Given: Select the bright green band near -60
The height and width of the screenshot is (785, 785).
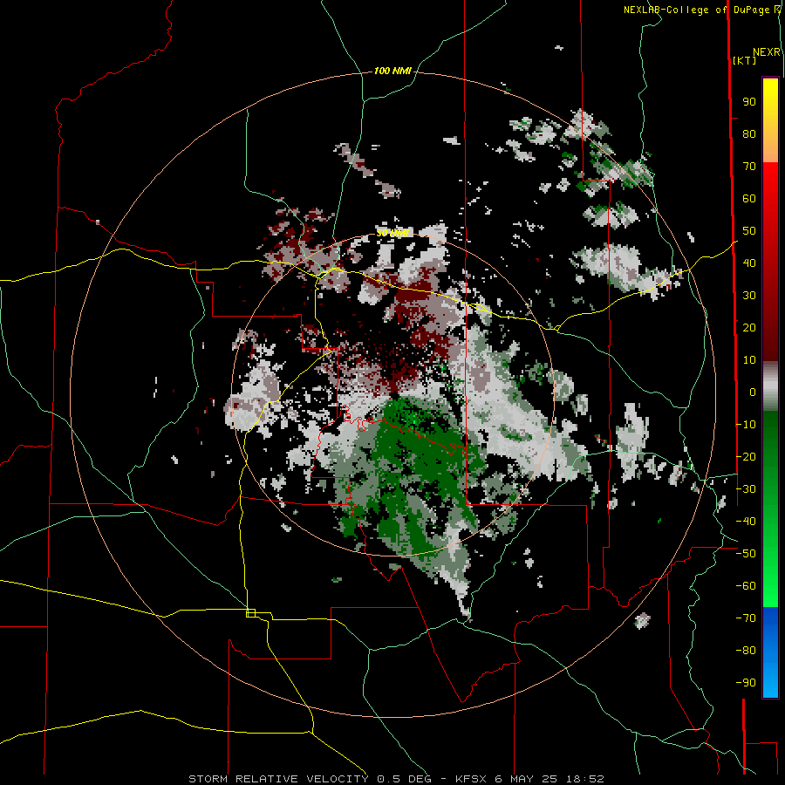Looking at the screenshot, I should (x=770, y=586).
